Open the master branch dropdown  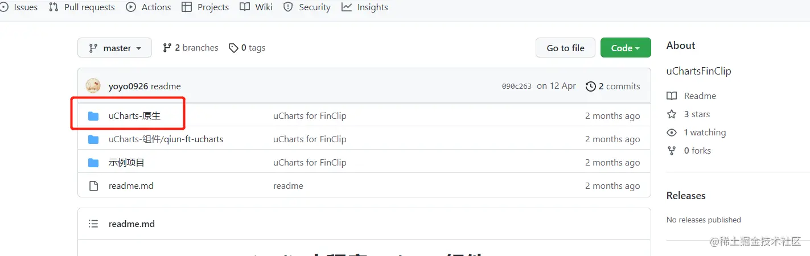pyautogui.click(x=114, y=48)
